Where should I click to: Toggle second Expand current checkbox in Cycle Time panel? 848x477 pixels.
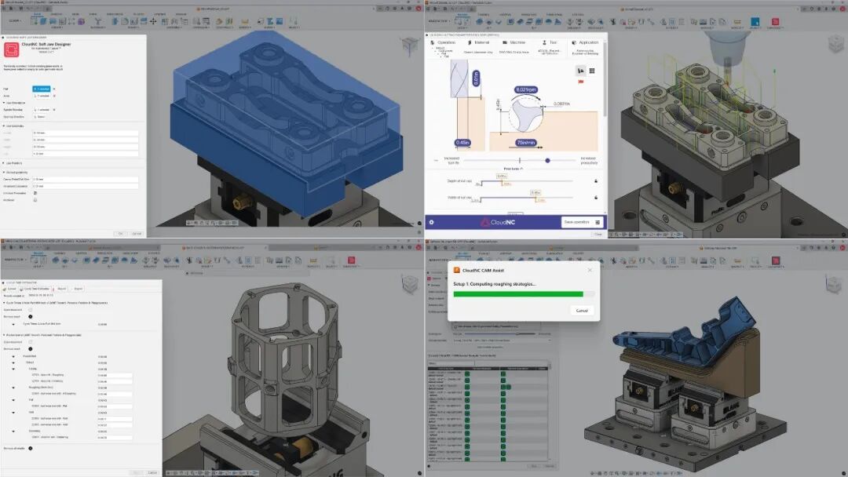[x=31, y=342]
